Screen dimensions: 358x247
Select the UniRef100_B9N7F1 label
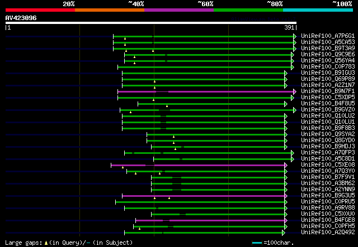tap(328, 91)
